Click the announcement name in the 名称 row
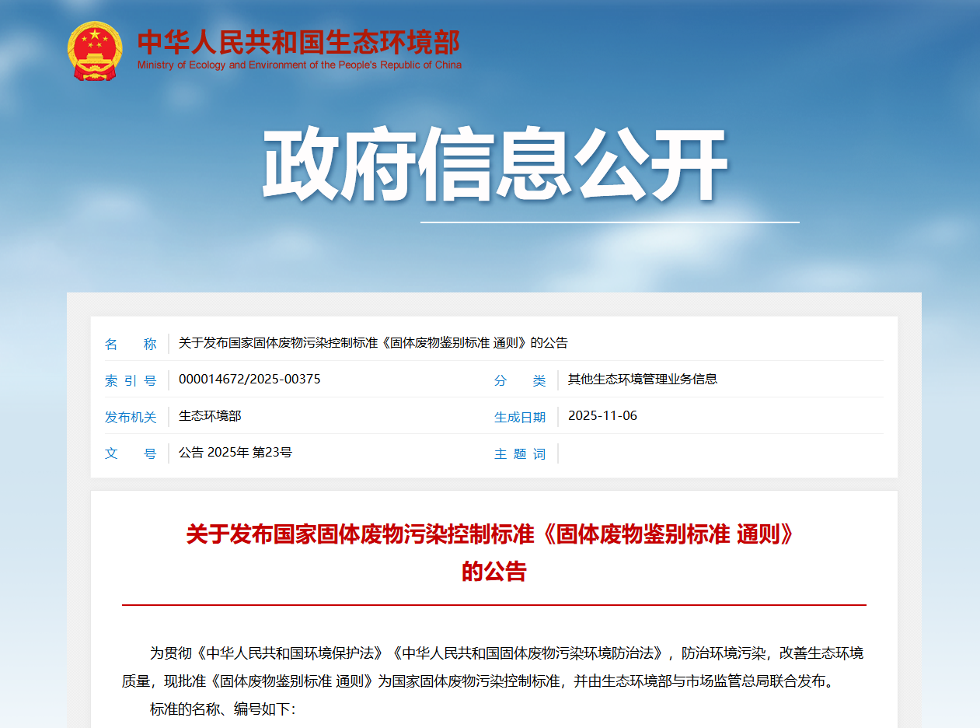Viewport: 980px width, 728px height. pos(373,343)
